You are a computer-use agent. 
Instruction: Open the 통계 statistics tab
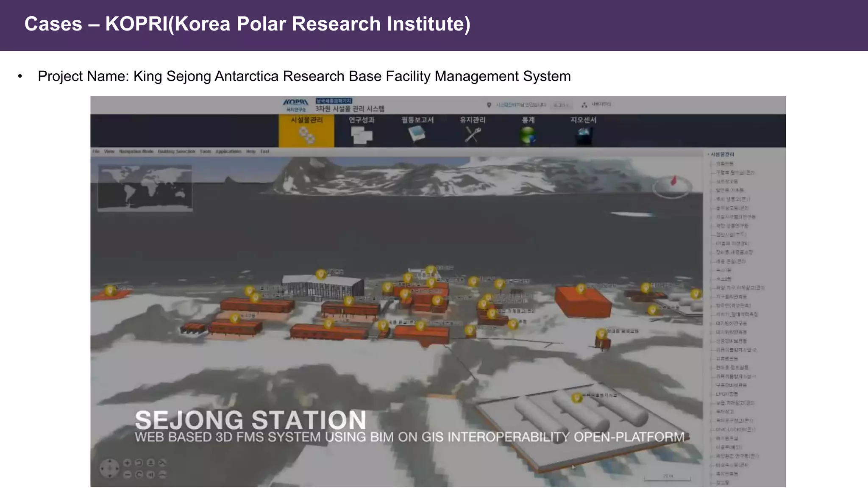[528, 130]
